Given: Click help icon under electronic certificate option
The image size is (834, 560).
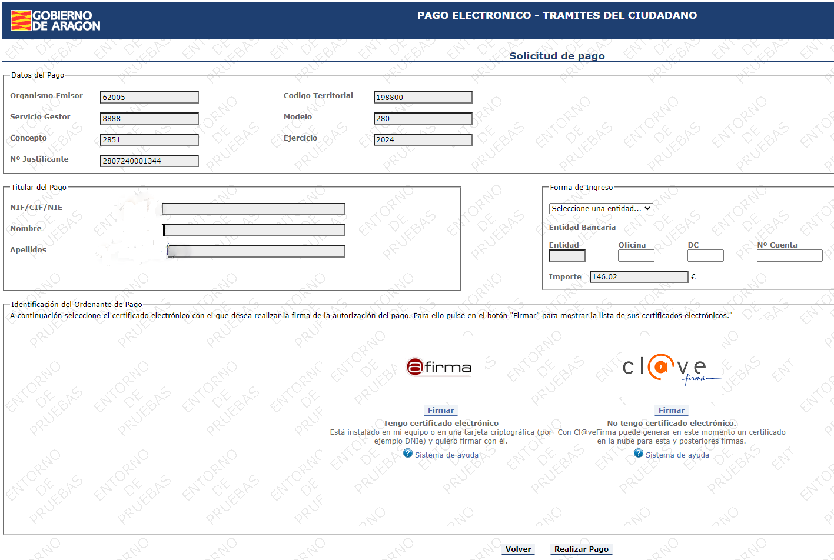Looking at the screenshot, I should pos(408,454).
